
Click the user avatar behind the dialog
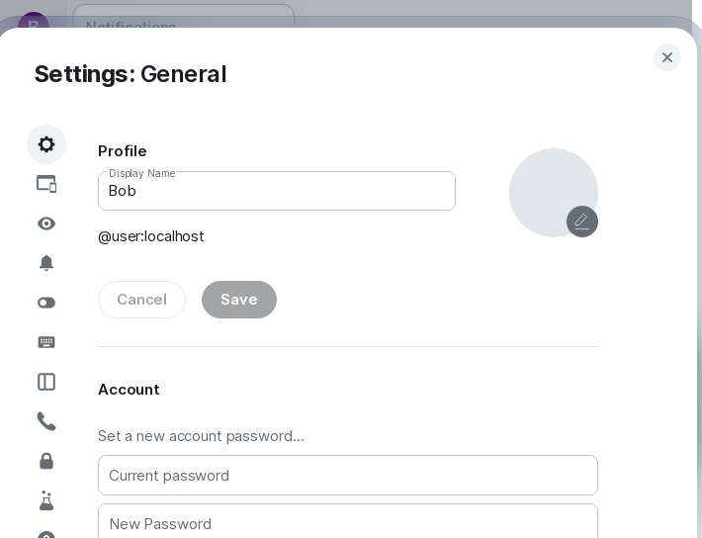coord(34,20)
